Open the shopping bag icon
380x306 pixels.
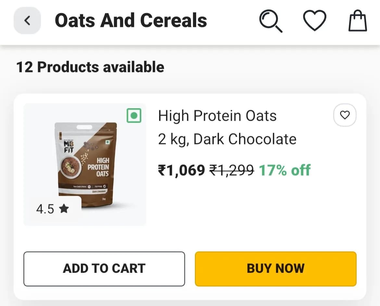358,21
